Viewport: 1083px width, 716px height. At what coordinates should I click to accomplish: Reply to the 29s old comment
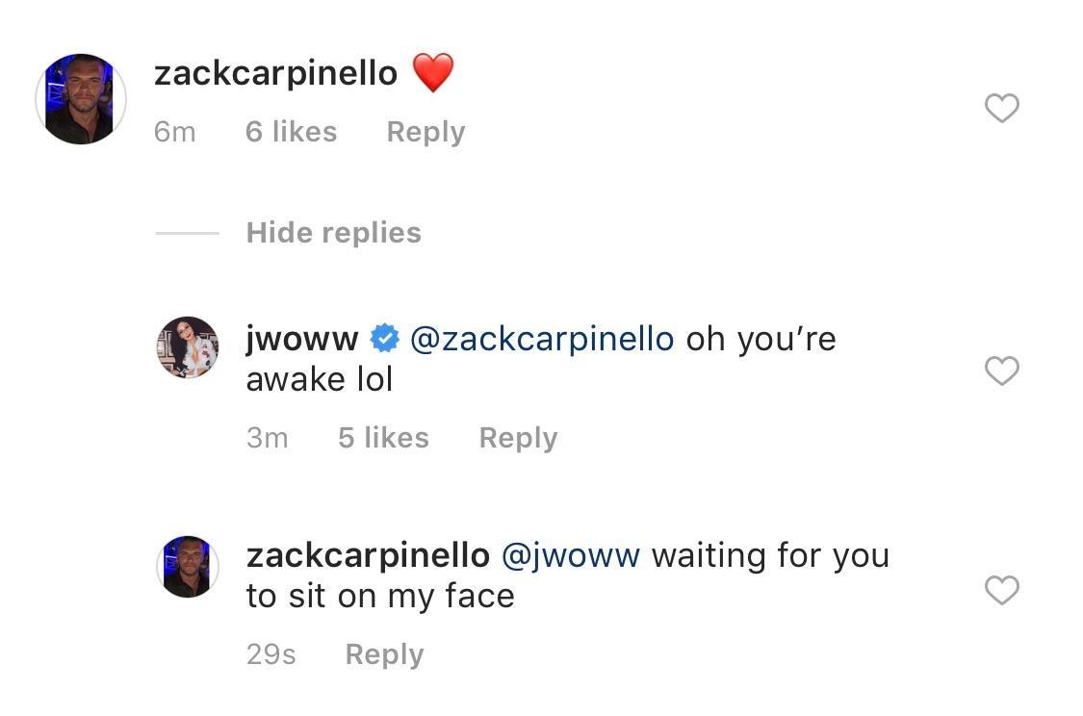(384, 654)
